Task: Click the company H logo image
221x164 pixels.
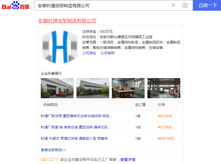Action: [x=60, y=47]
